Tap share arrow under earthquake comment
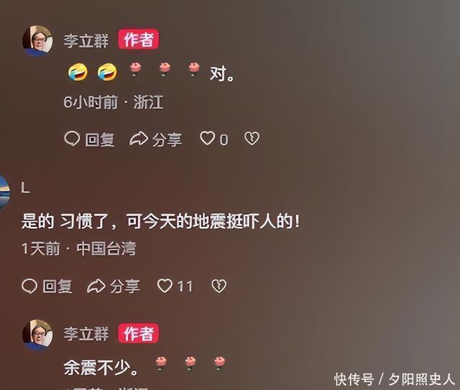The height and width of the screenshot is (390, 460). tap(96, 286)
